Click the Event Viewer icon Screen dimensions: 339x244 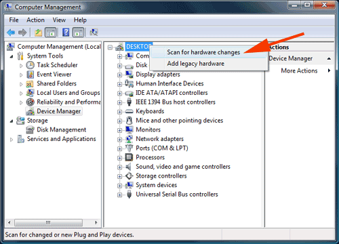point(30,75)
